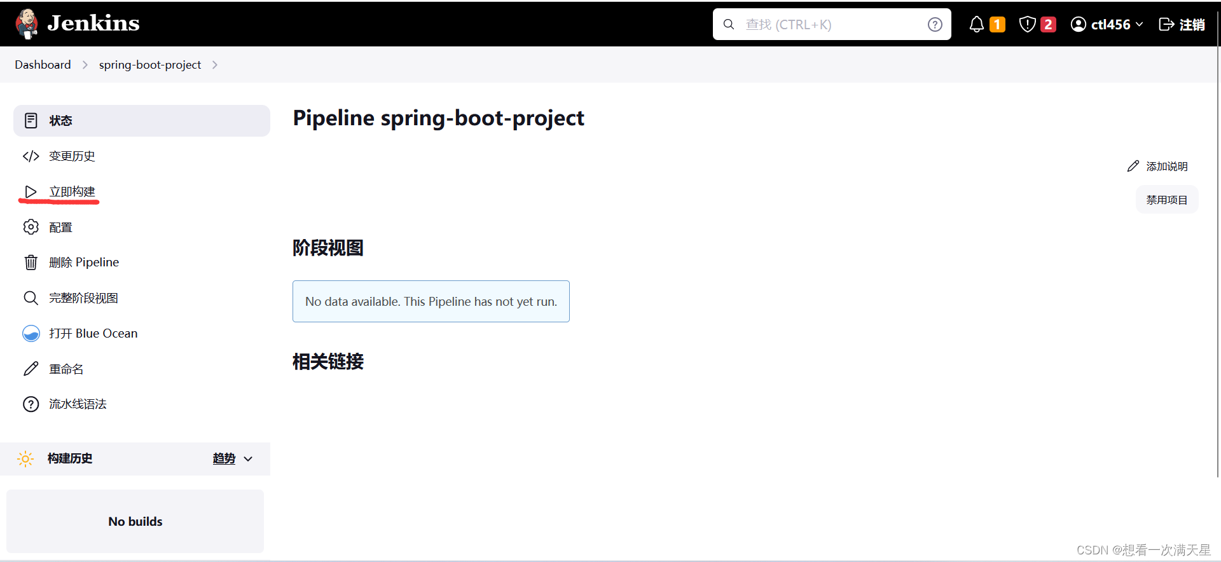Click the Jenkins butler logo icon
This screenshot has width=1221, height=562.
[x=27, y=24]
